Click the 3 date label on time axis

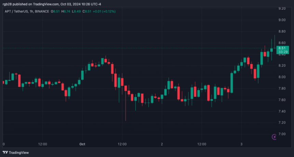[x=241, y=144]
